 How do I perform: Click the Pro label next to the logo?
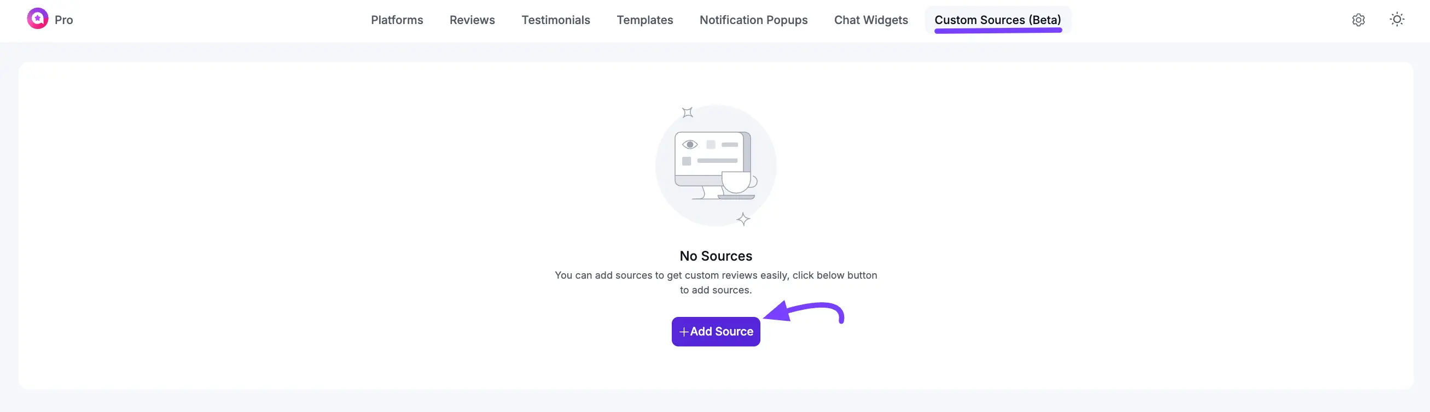[x=63, y=20]
